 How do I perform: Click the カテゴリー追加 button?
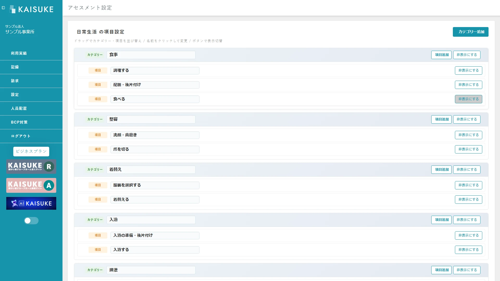[x=471, y=32]
